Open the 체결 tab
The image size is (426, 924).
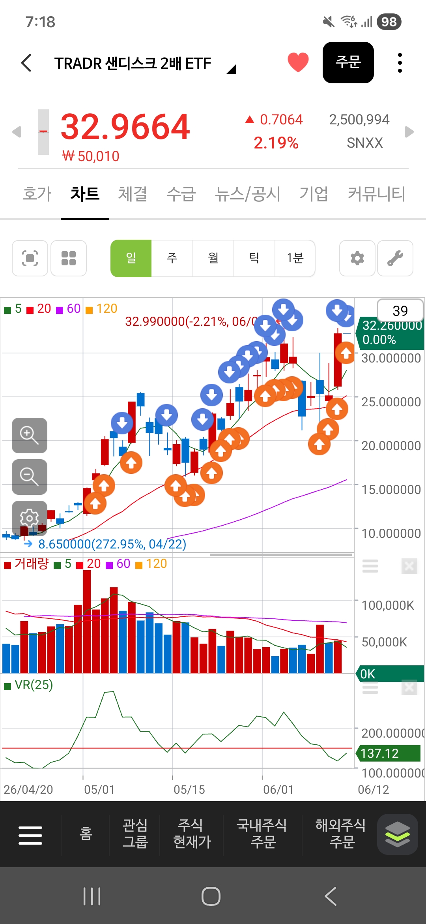pos(133,194)
